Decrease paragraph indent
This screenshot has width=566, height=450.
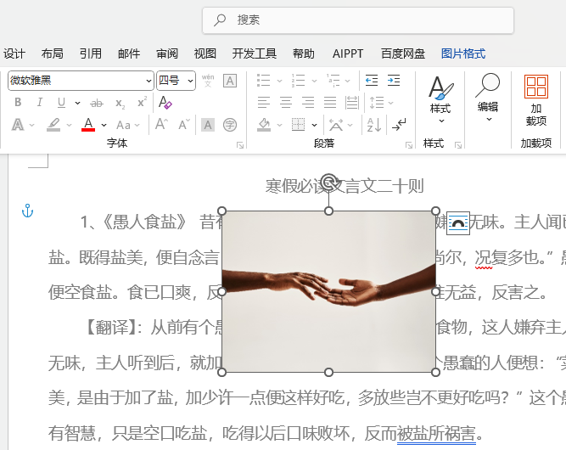click(x=372, y=80)
